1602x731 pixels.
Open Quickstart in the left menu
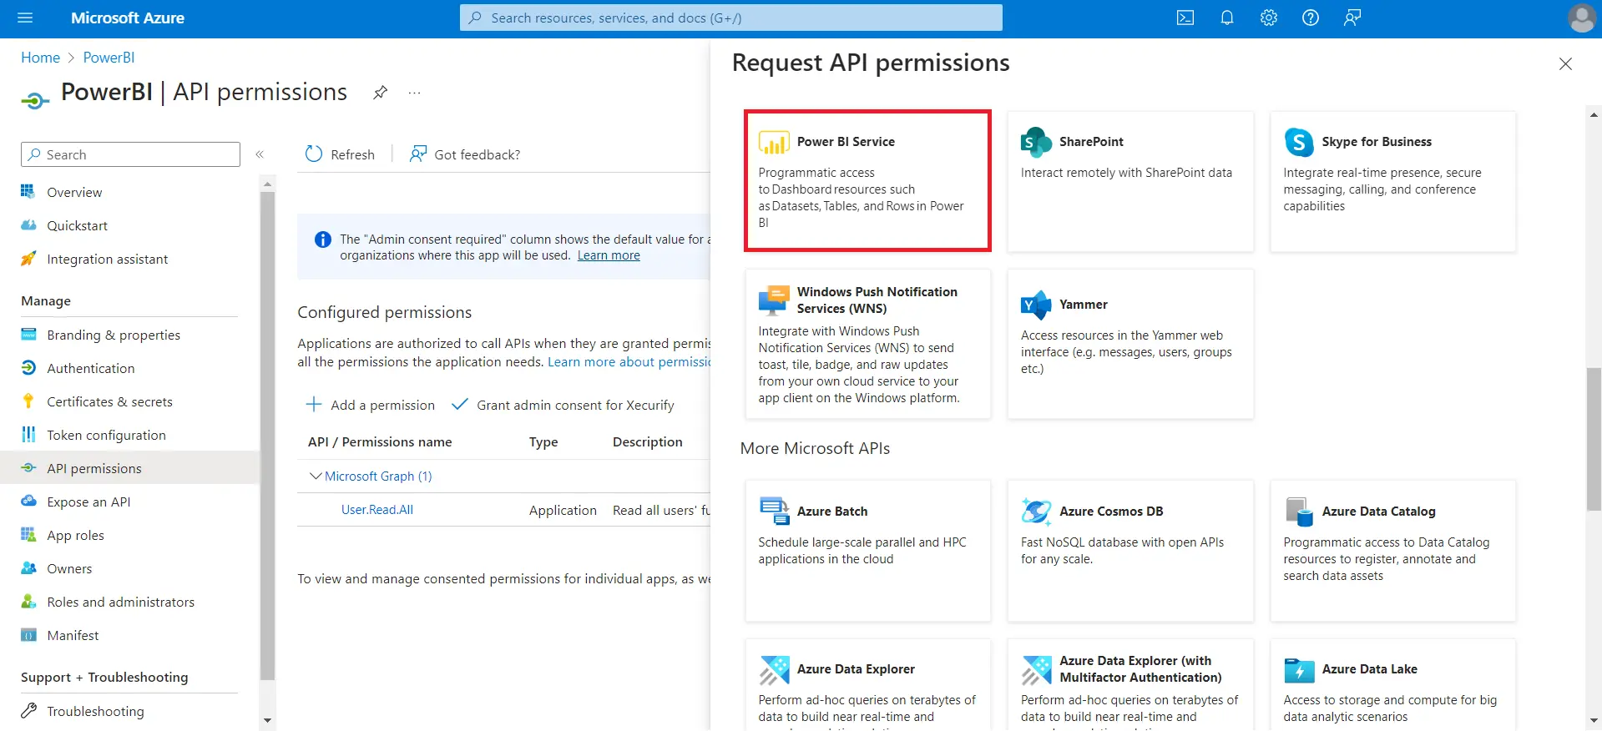pos(77,225)
